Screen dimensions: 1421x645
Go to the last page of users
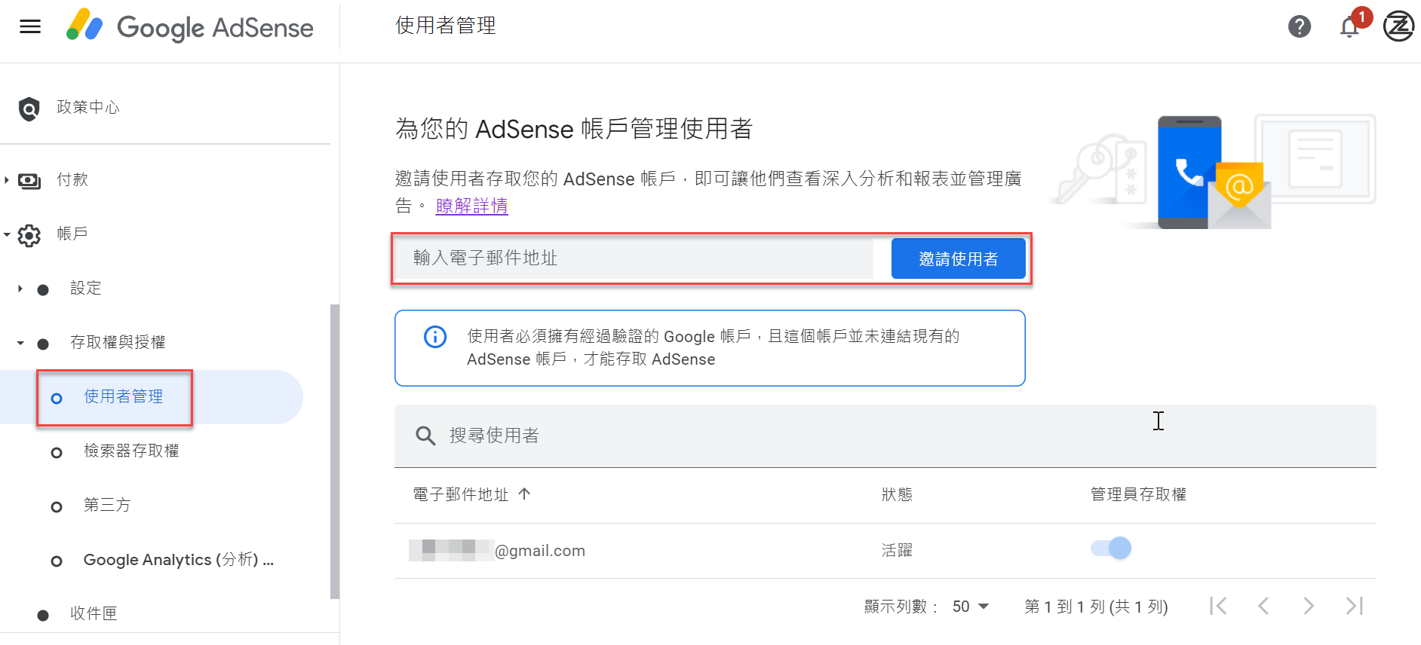click(x=1355, y=606)
